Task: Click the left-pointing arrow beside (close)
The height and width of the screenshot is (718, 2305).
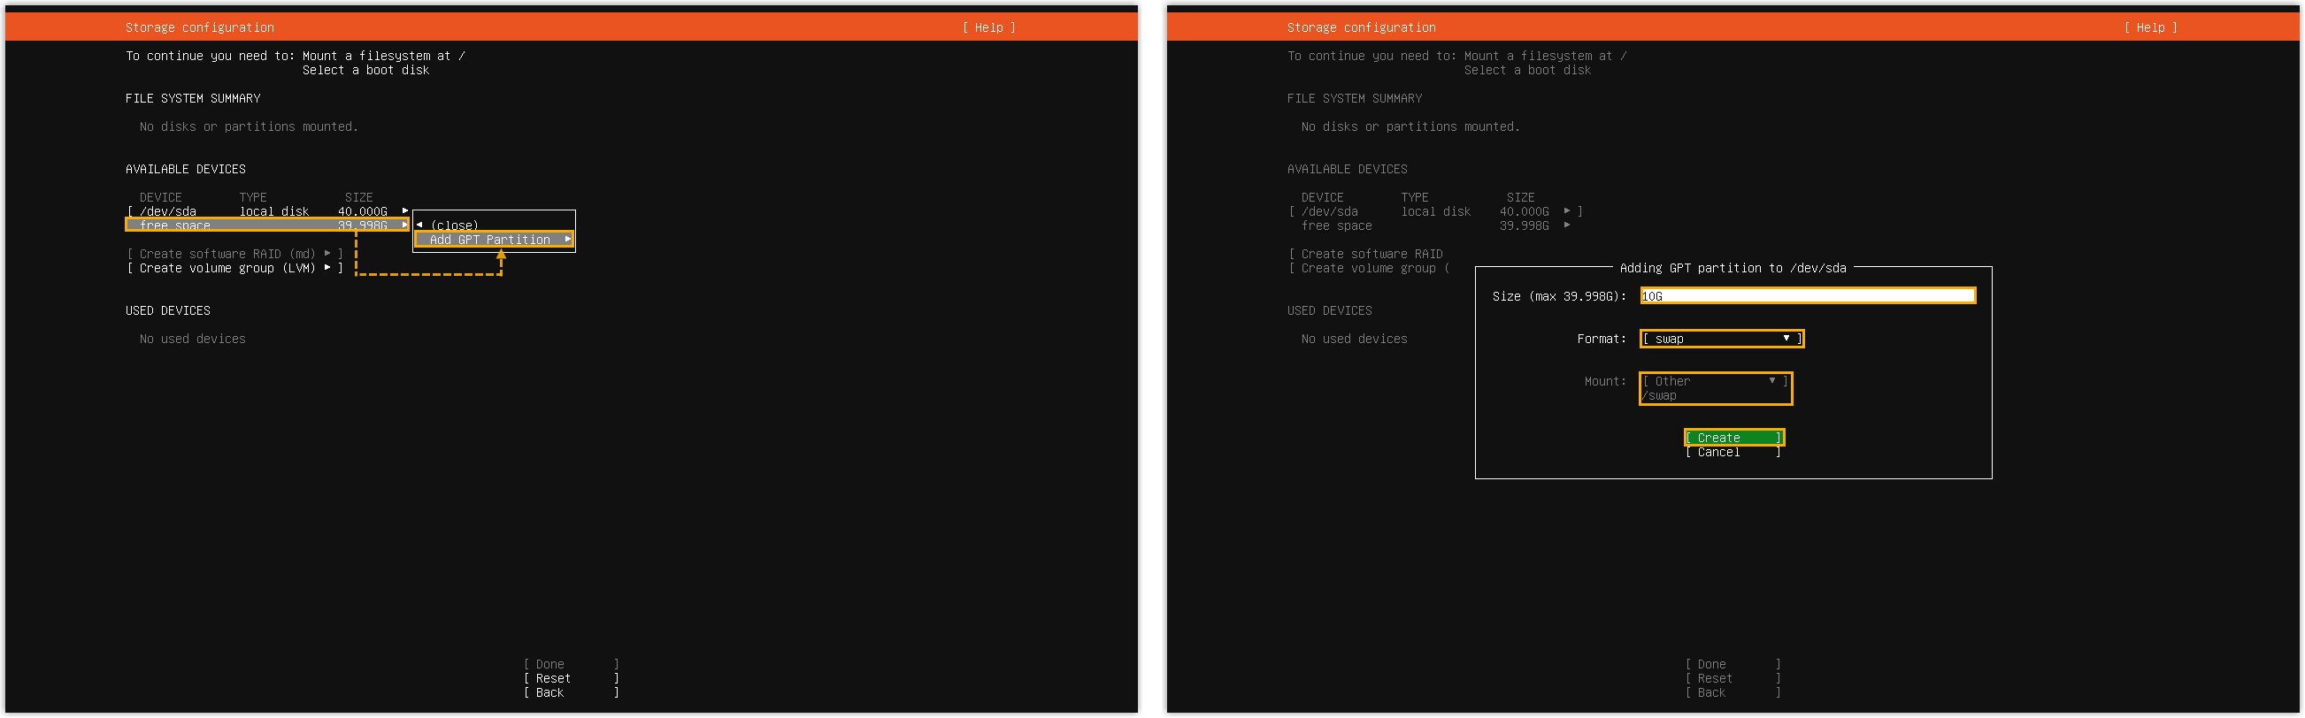Action: click(x=419, y=225)
